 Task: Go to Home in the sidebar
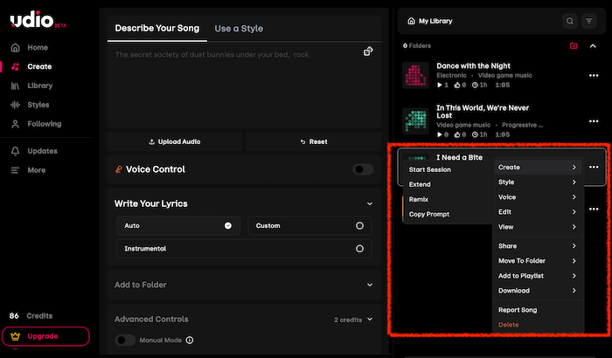[38, 47]
